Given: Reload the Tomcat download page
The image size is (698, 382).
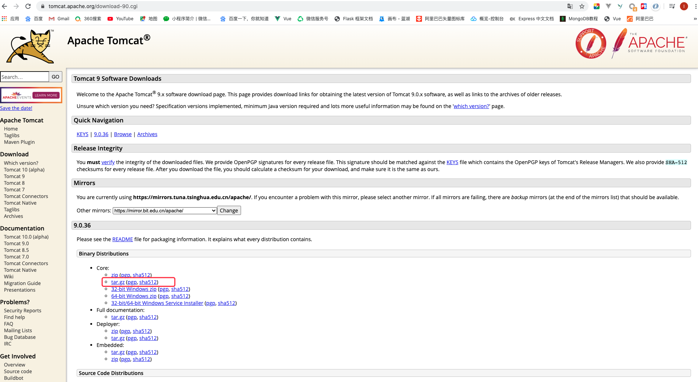Looking at the screenshot, I should point(28,6).
